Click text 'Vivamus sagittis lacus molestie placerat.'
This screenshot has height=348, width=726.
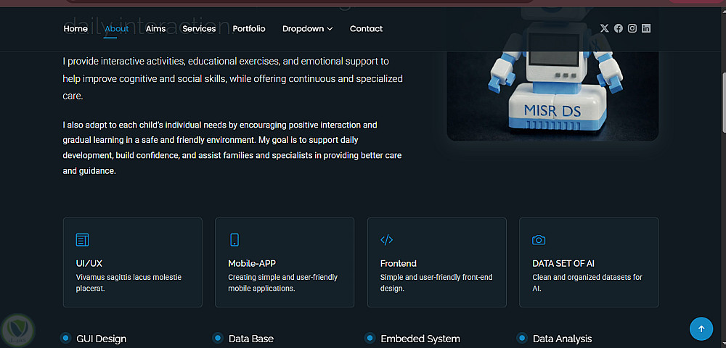coord(129,283)
